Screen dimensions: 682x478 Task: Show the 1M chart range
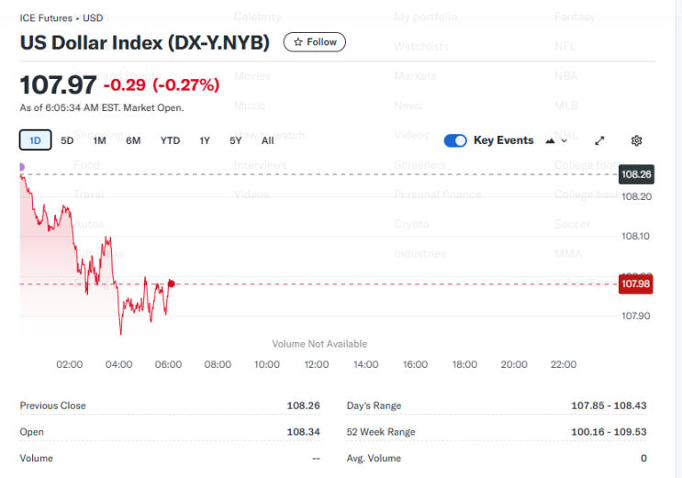click(x=100, y=140)
